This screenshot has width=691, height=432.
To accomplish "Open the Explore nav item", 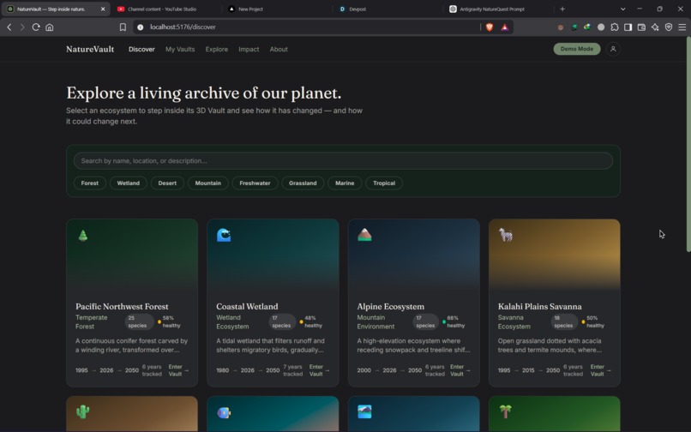I will [x=217, y=50].
